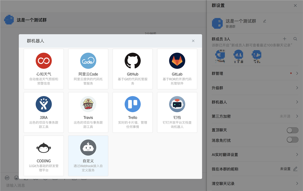The width and height of the screenshot is (303, 191).
Task: Edit the group name with pencil icon
Action: pos(264,21)
